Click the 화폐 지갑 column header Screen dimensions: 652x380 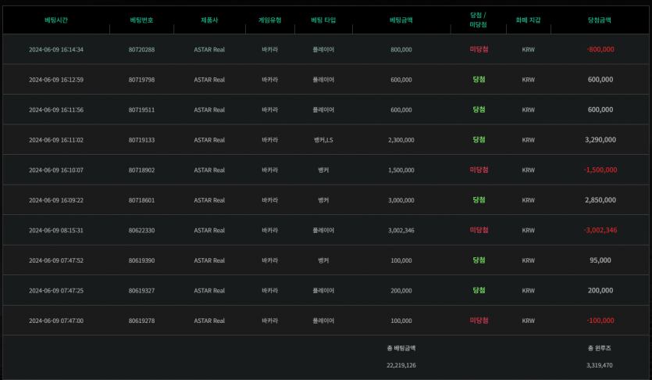[x=528, y=20]
